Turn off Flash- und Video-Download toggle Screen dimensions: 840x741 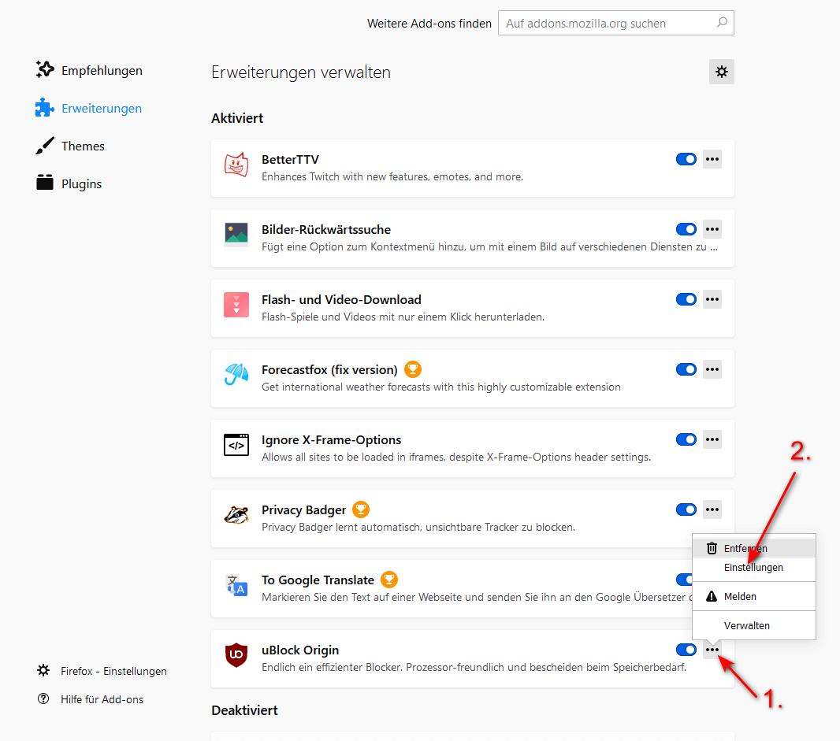coord(686,299)
